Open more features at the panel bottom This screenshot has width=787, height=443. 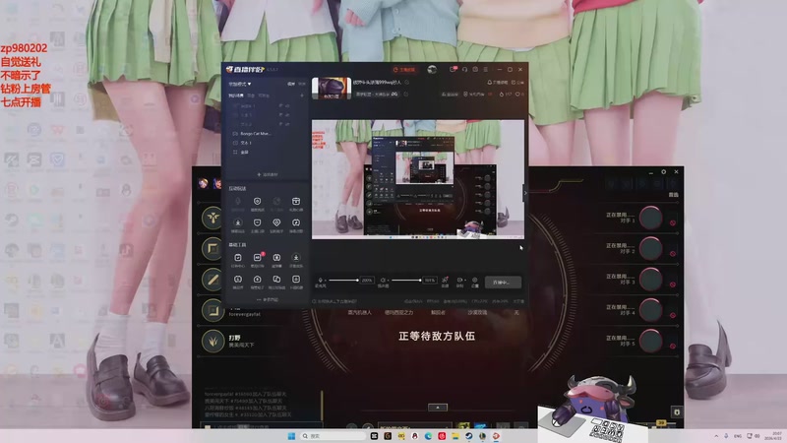point(267,299)
